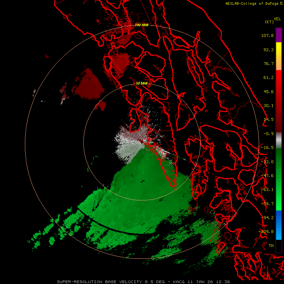Click the -47.6 legend value
The image size is (284, 284).
(x=267, y=176)
